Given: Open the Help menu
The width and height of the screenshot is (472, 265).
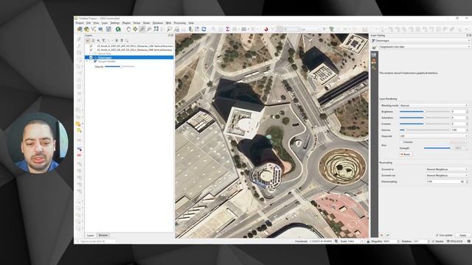Looking at the screenshot, I should click(191, 23).
